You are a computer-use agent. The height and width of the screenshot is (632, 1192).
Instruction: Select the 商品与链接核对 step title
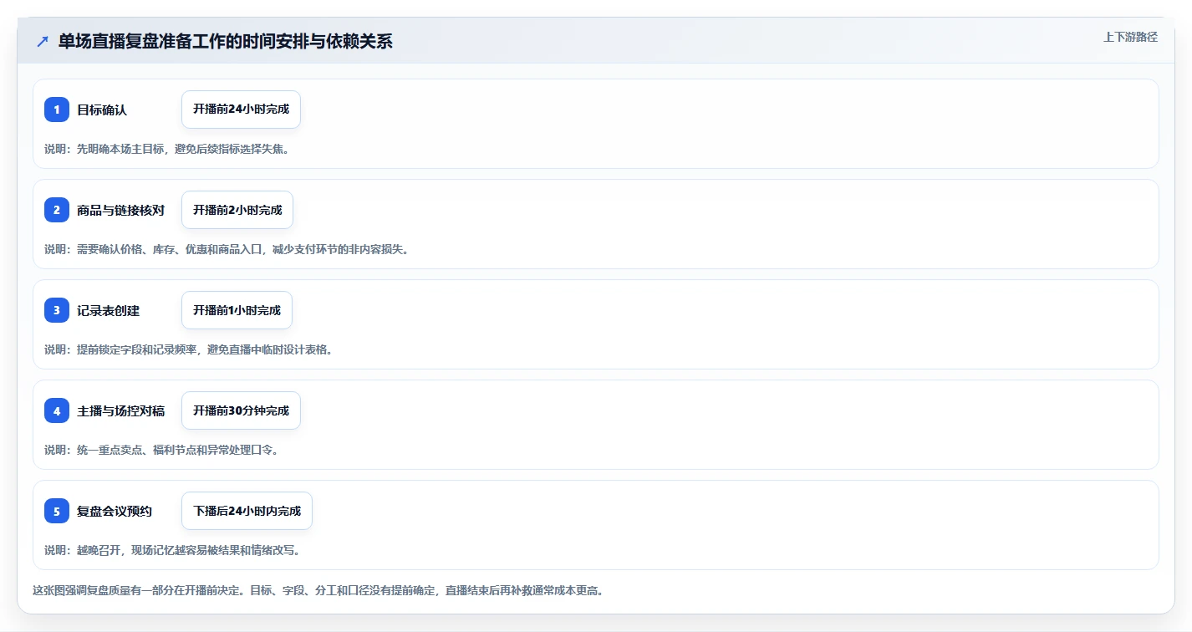click(120, 210)
